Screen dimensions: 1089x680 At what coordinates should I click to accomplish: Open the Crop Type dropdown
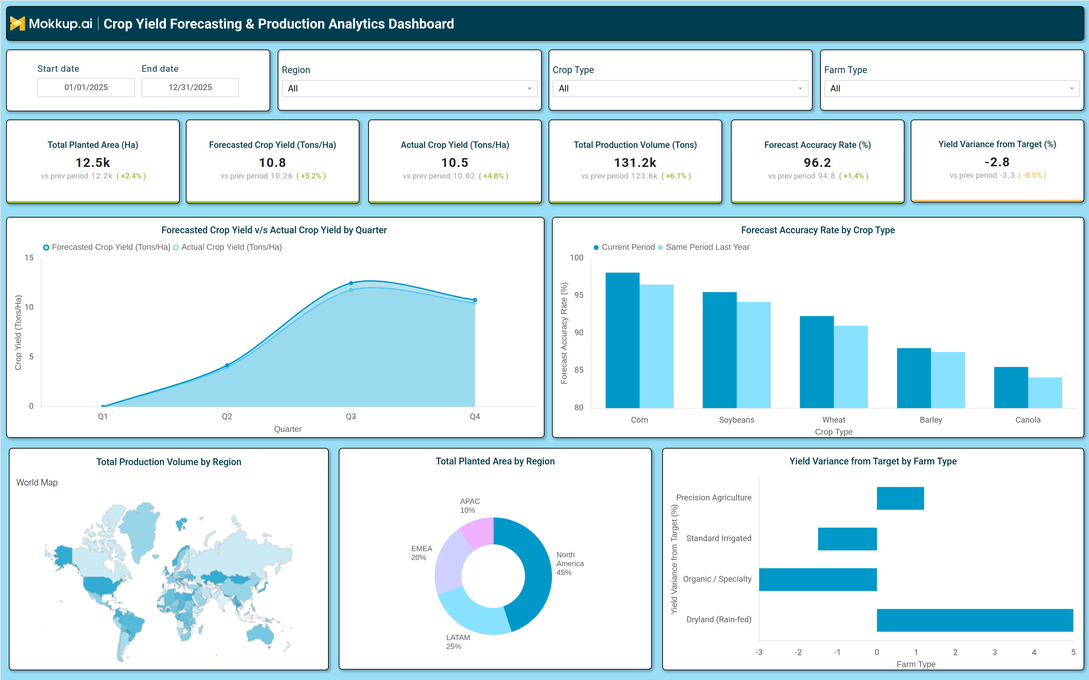[x=680, y=89]
